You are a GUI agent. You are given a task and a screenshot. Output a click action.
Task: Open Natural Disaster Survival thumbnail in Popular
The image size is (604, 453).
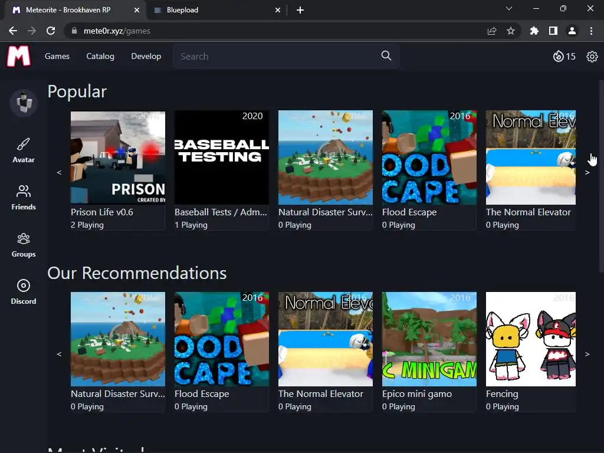click(x=326, y=157)
